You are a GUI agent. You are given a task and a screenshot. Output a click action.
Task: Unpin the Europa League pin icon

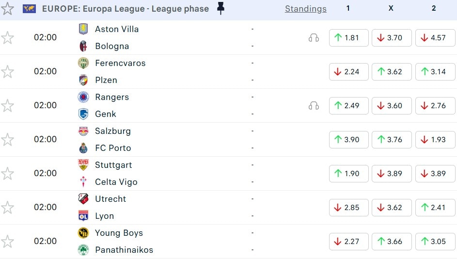pyautogui.click(x=221, y=8)
